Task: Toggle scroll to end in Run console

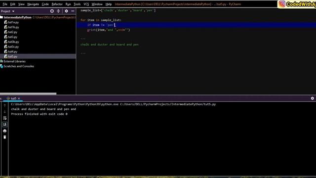Action: pyautogui.click(x=5, y=125)
